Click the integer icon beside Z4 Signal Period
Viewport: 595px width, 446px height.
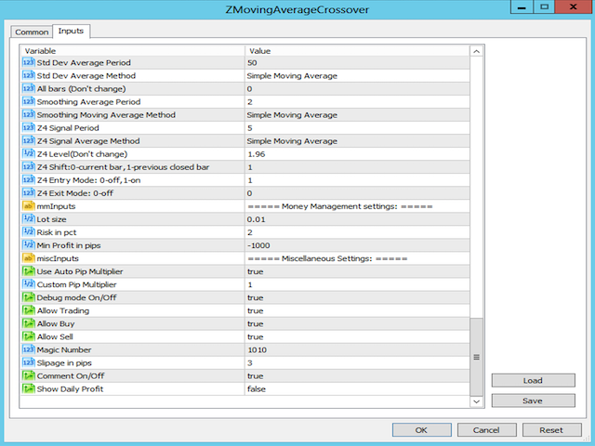tap(29, 128)
